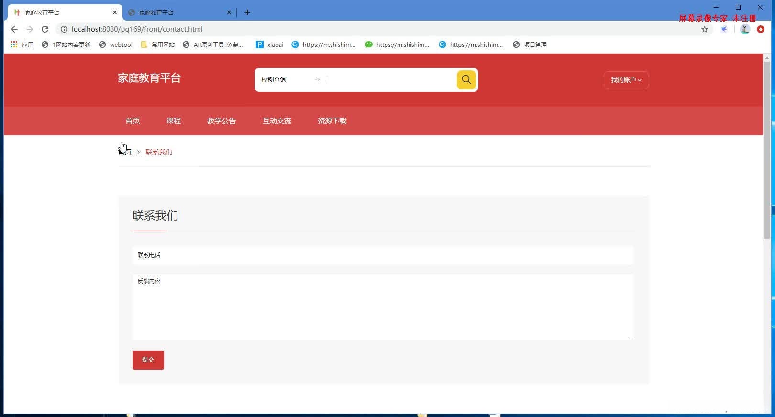Click the blue bird extension icon

[x=724, y=29]
